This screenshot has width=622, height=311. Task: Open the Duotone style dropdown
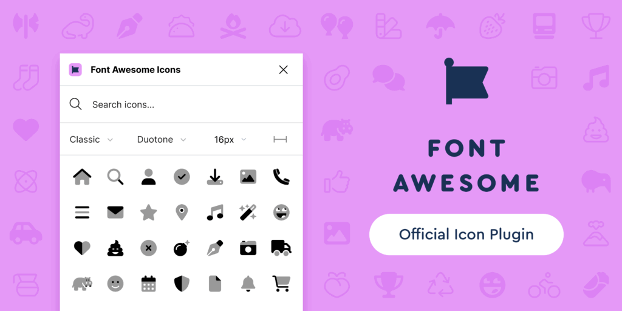(x=162, y=140)
